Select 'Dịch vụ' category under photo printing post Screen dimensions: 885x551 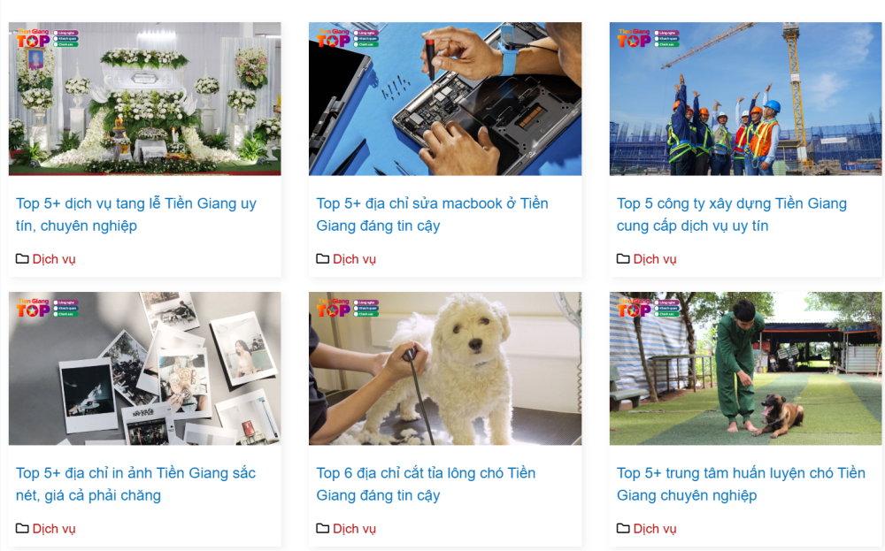click(x=54, y=528)
